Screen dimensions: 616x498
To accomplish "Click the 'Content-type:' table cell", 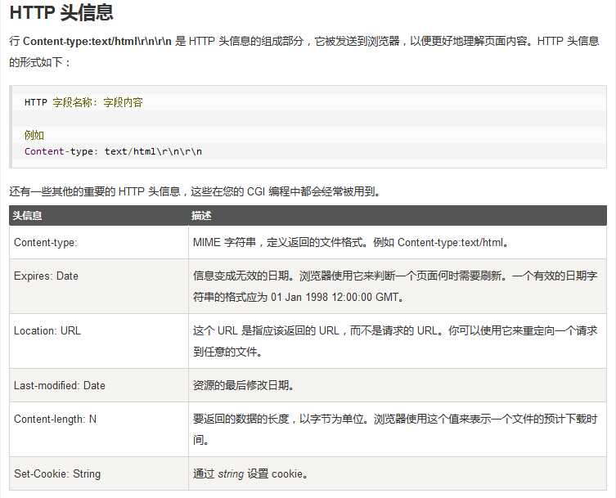I will click(x=99, y=242).
